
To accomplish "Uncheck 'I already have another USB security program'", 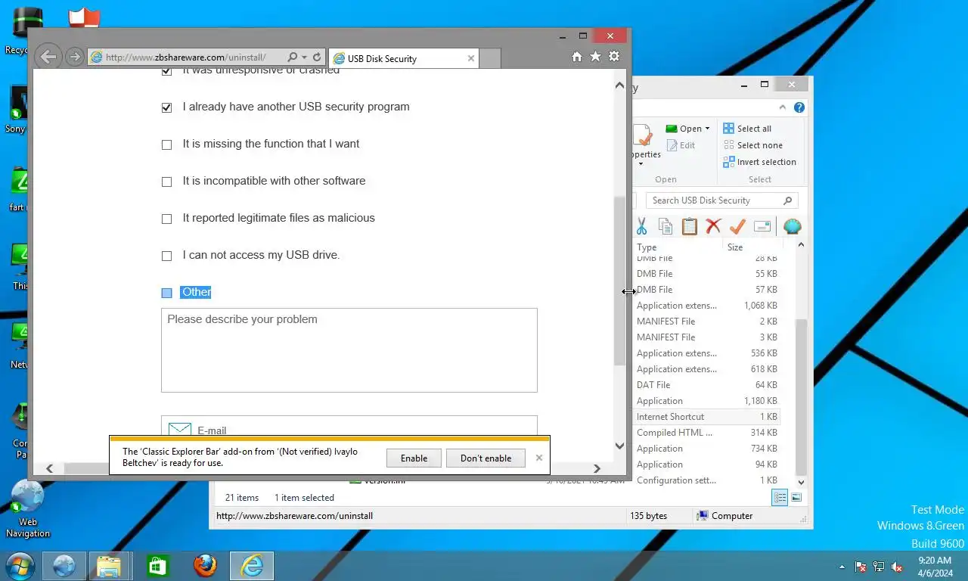I will (x=167, y=107).
